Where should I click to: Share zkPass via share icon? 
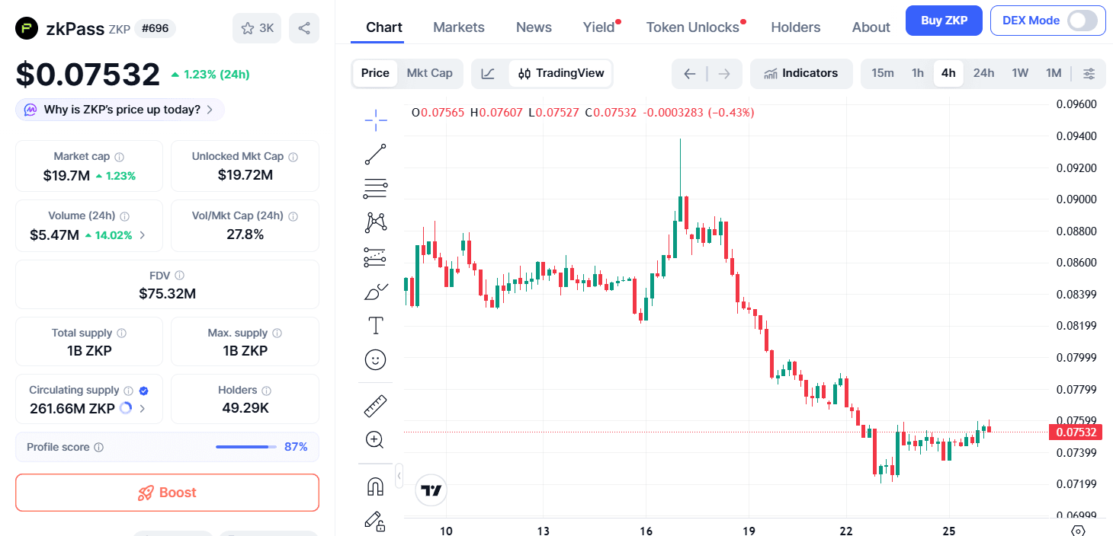point(304,28)
